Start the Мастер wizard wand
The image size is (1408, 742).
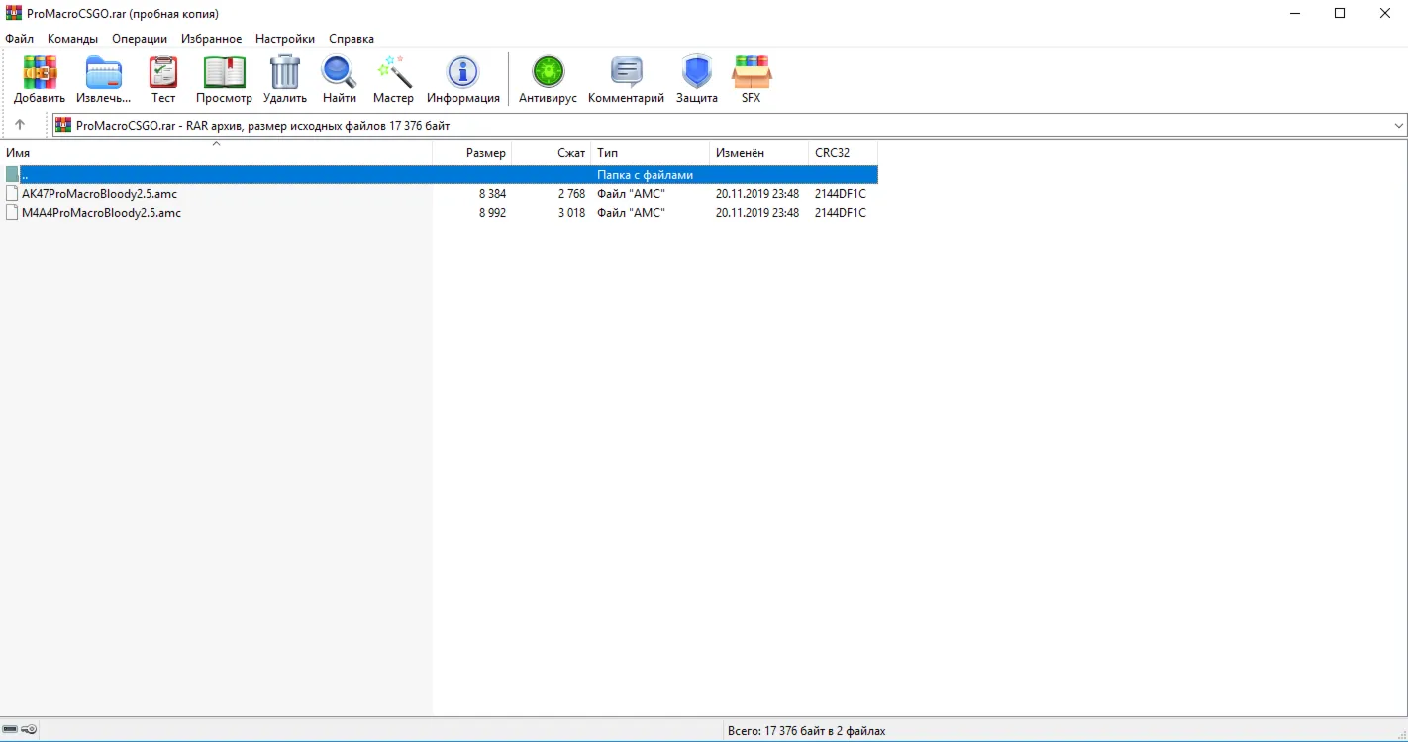click(393, 79)
